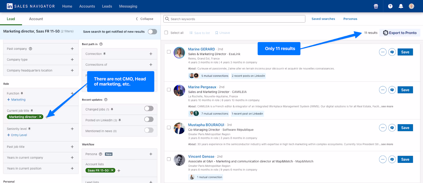
Task: Expand Past job title filter
Action: coord(72,147)
